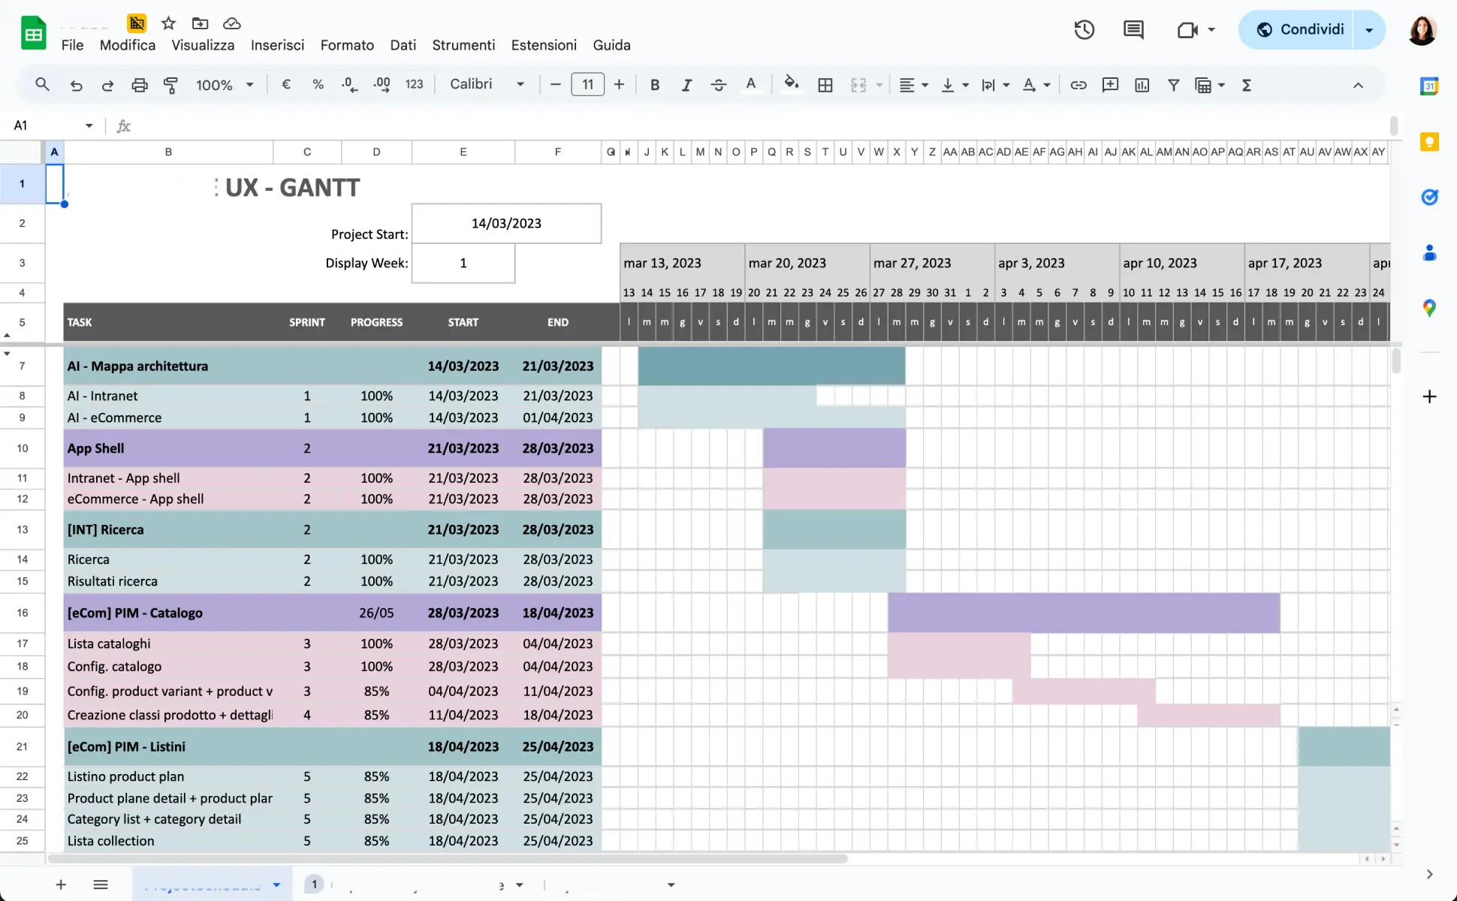Open the Estensioni menu

(544, 45)
